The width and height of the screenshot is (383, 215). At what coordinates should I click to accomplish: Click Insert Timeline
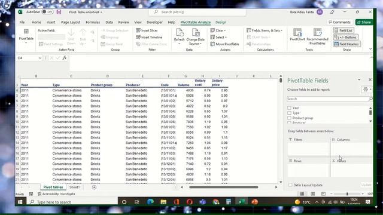149,37
